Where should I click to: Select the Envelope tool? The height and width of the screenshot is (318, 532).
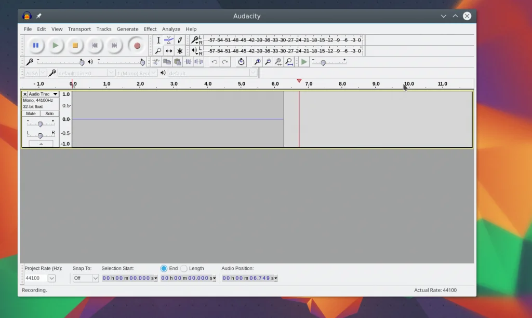point(169,40)
